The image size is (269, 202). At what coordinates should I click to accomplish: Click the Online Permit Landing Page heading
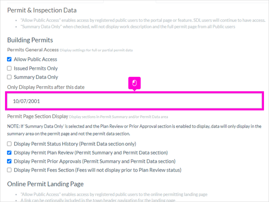coord(45,184)
